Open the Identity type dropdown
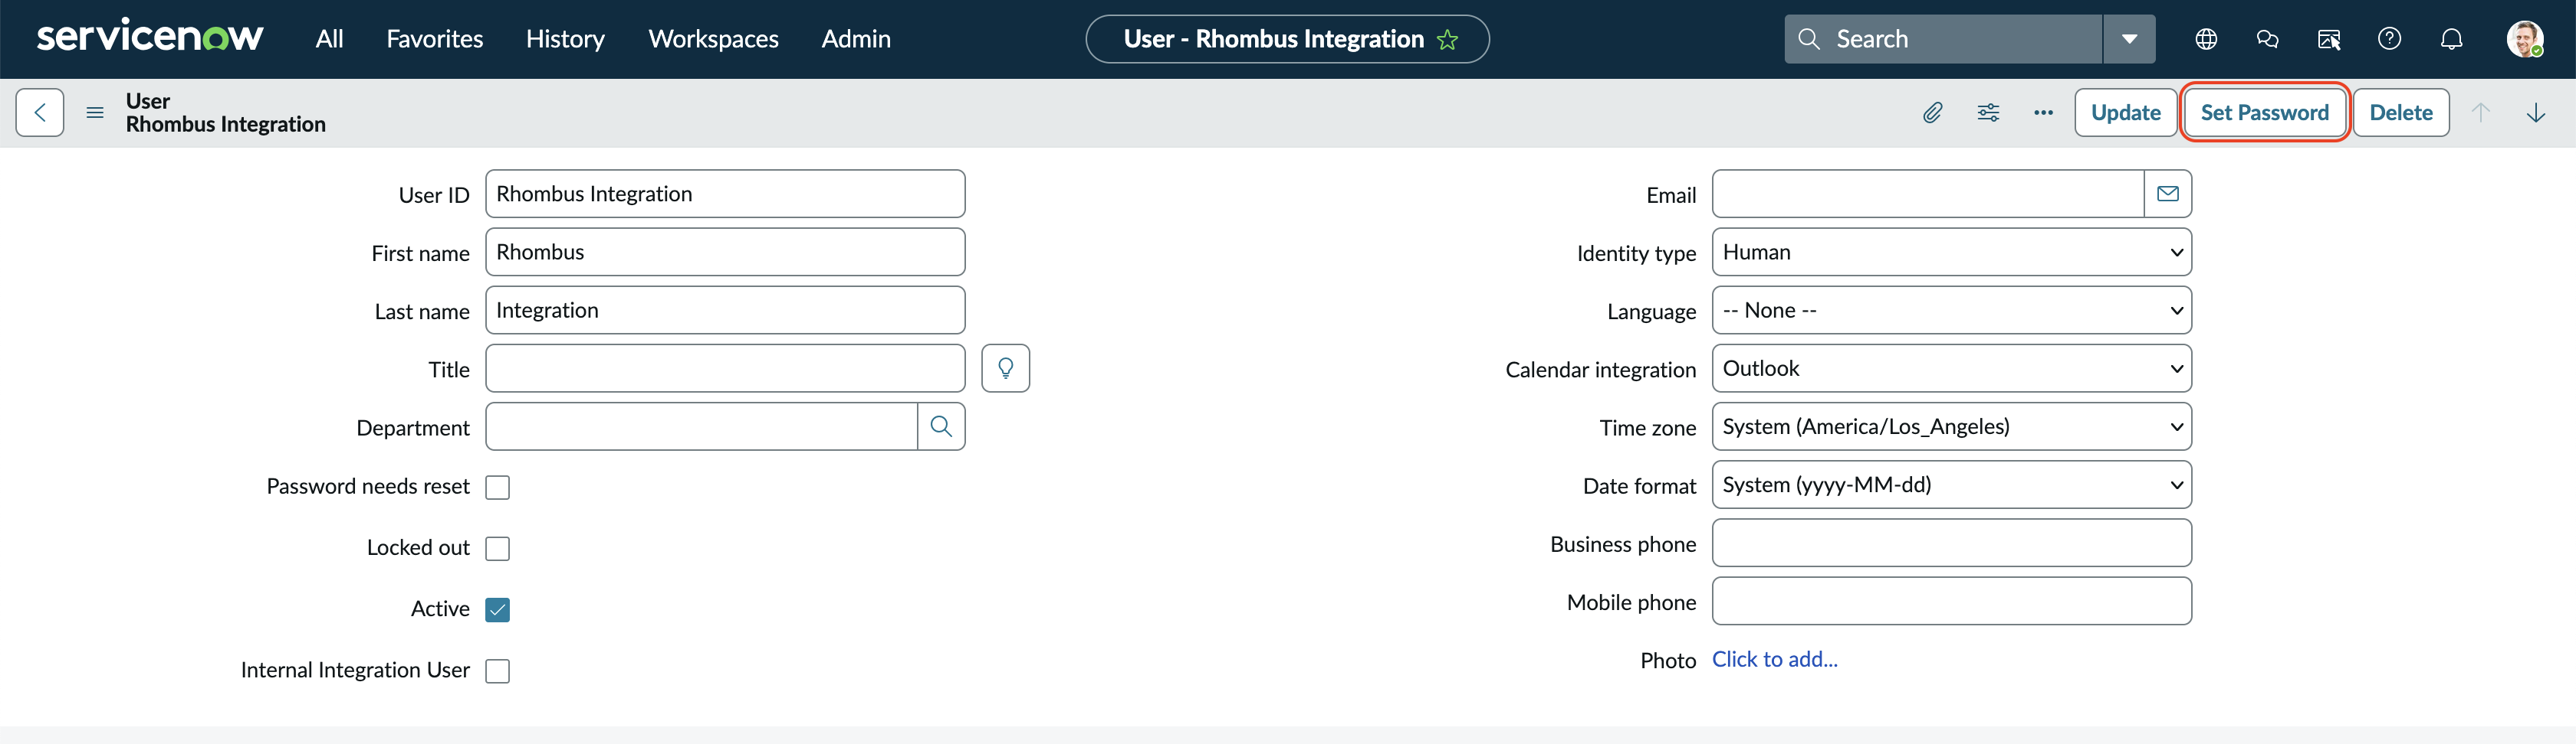 (x=1951, y=253)
